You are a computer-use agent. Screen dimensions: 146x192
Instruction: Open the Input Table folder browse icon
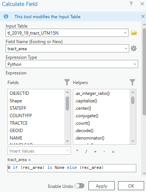(134, 33)
